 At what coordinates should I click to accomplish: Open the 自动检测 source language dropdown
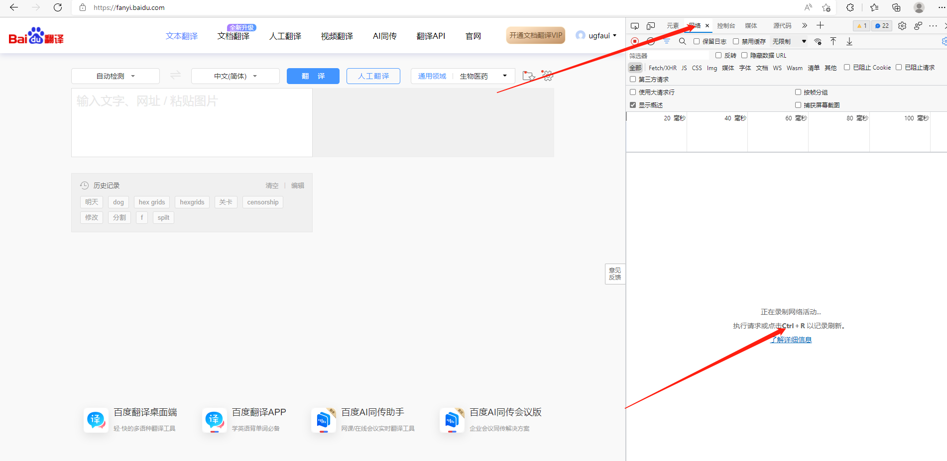(x=115, y=76)
